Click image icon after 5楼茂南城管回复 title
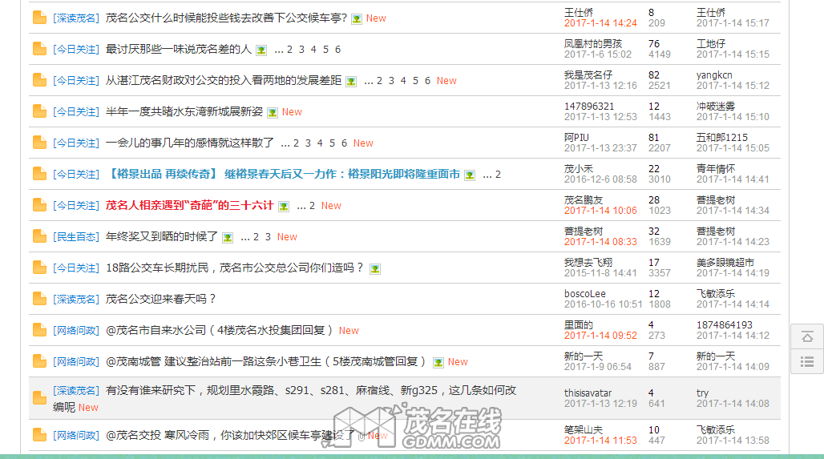Image resolution: width=824 pixels, height=459 pixels. [x=438, y=362]
